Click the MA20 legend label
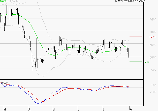The height and width of the screenshot is (111, 158). (3, 1)
